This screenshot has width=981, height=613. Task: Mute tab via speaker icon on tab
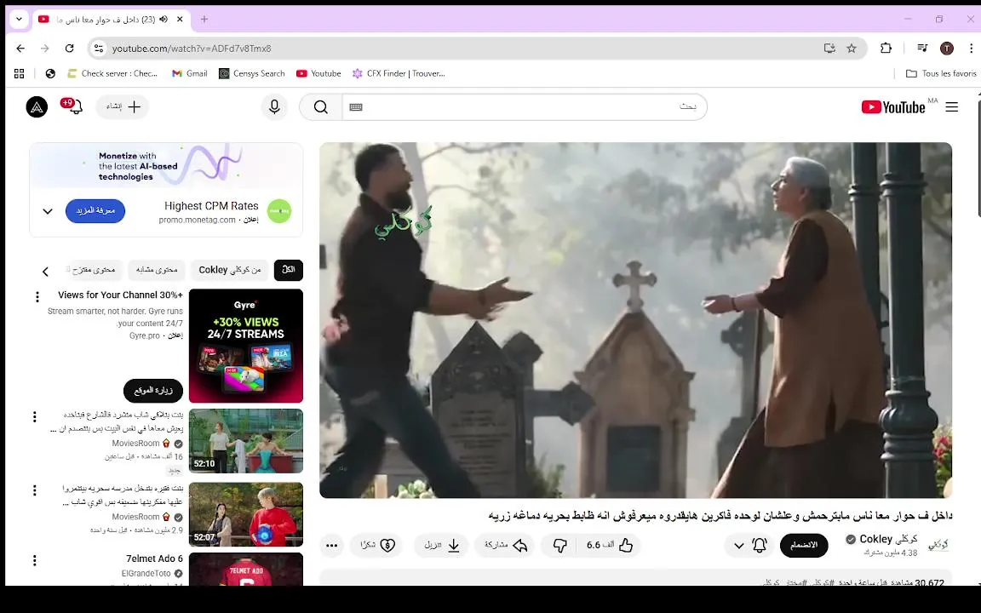click(x=163, y=20)
